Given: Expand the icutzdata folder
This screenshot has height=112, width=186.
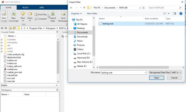Looking at the screenshot, I should coord(2,40).
